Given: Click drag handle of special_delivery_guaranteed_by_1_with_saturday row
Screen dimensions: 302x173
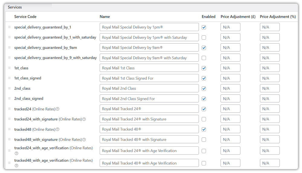Looking at the screenshot, I should (9, 37).
